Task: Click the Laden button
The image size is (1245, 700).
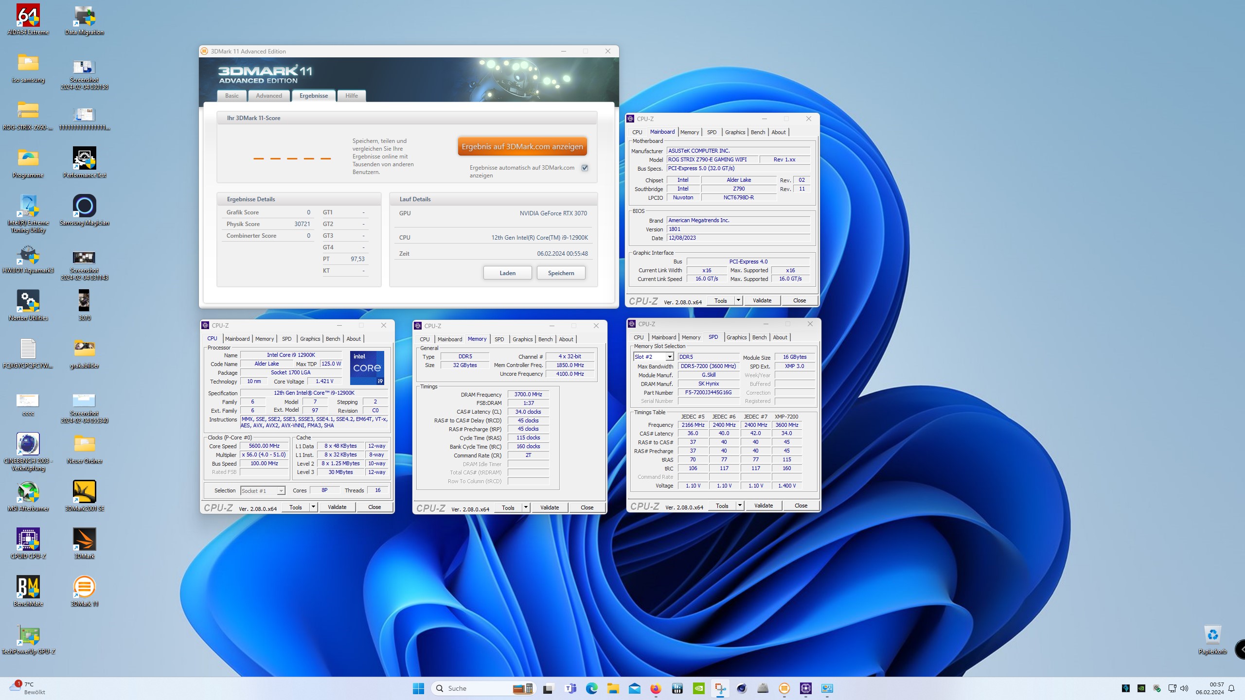Action: [x=507, y=273]
